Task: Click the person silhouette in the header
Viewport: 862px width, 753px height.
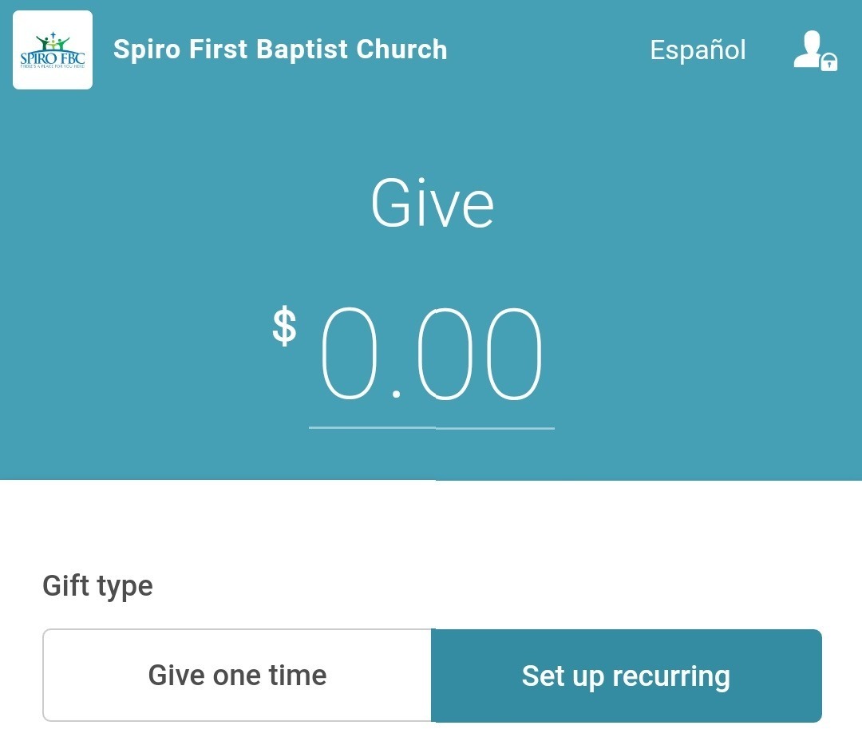Action: coord(808,49)
